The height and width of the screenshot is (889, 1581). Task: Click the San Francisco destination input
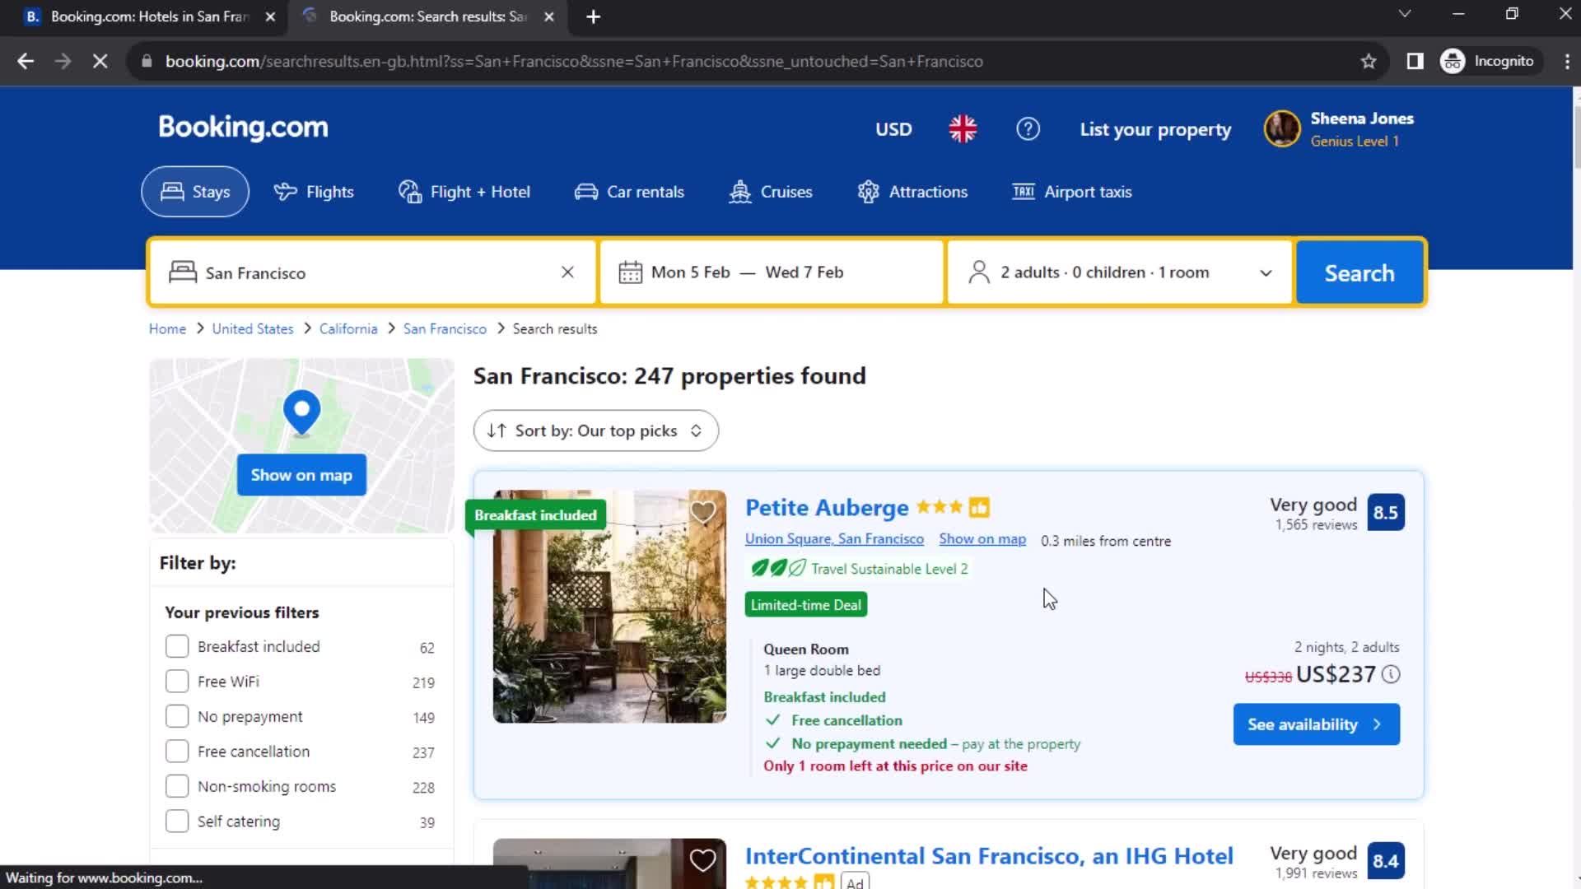(372, 272)
